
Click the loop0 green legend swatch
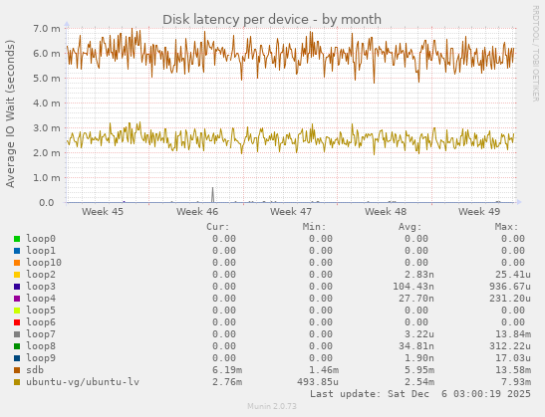click(17, 239)
